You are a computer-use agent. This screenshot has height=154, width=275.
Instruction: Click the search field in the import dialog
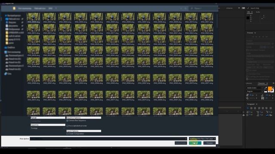203,8
